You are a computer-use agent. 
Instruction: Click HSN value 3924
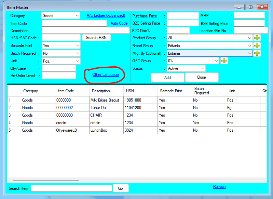pyautogui.click(x=140, y=130)
